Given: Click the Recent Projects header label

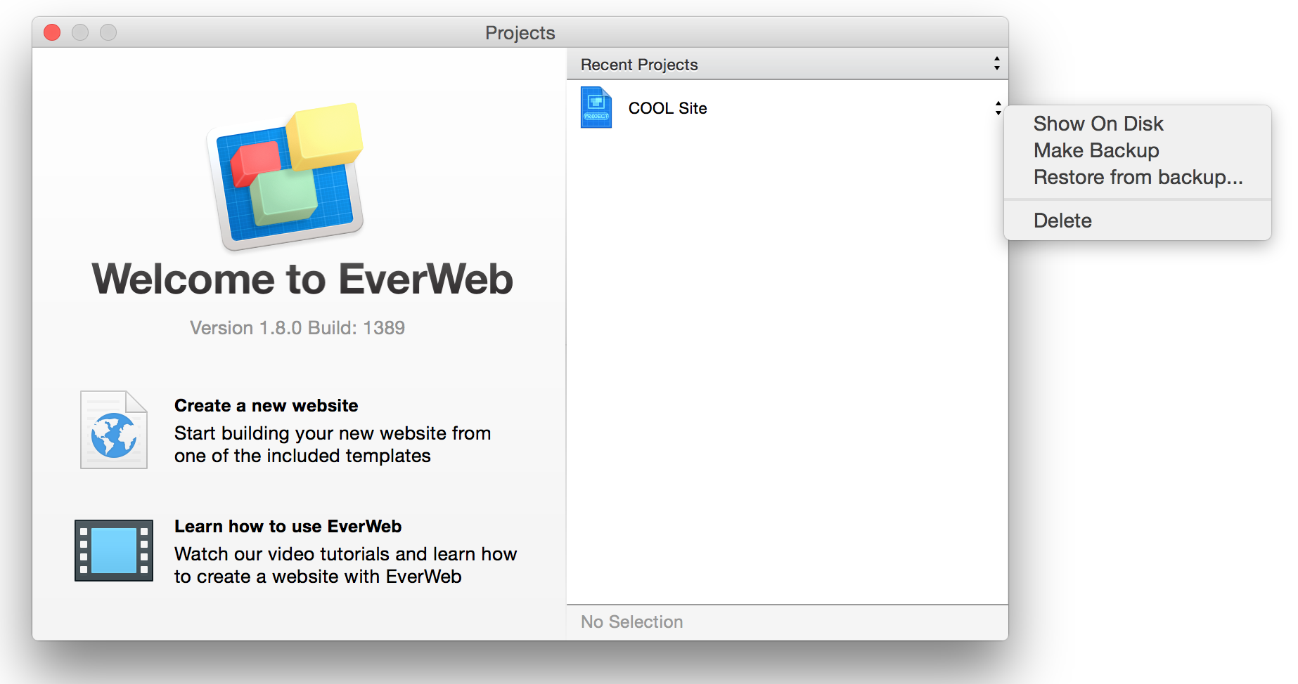Looking at the screenshot, I should 639,65.
